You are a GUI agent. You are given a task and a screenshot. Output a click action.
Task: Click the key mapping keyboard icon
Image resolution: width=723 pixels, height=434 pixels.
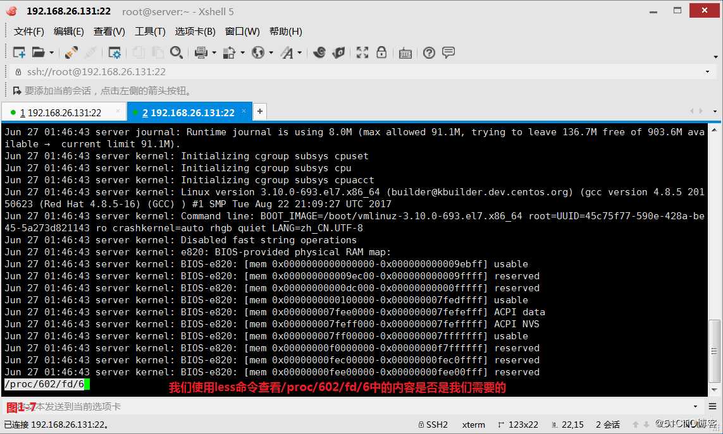point(405,53)
